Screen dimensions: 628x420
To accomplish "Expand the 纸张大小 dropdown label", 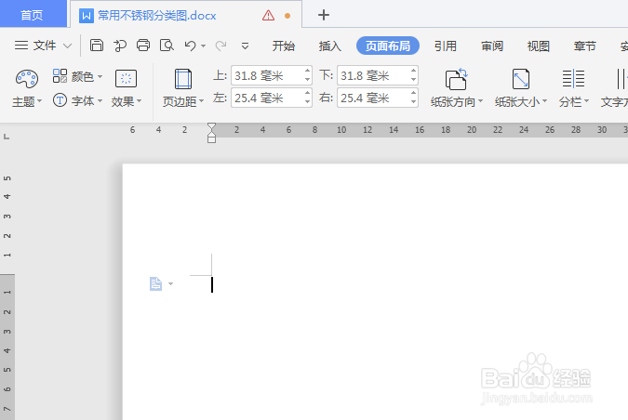I will [521, 102].
